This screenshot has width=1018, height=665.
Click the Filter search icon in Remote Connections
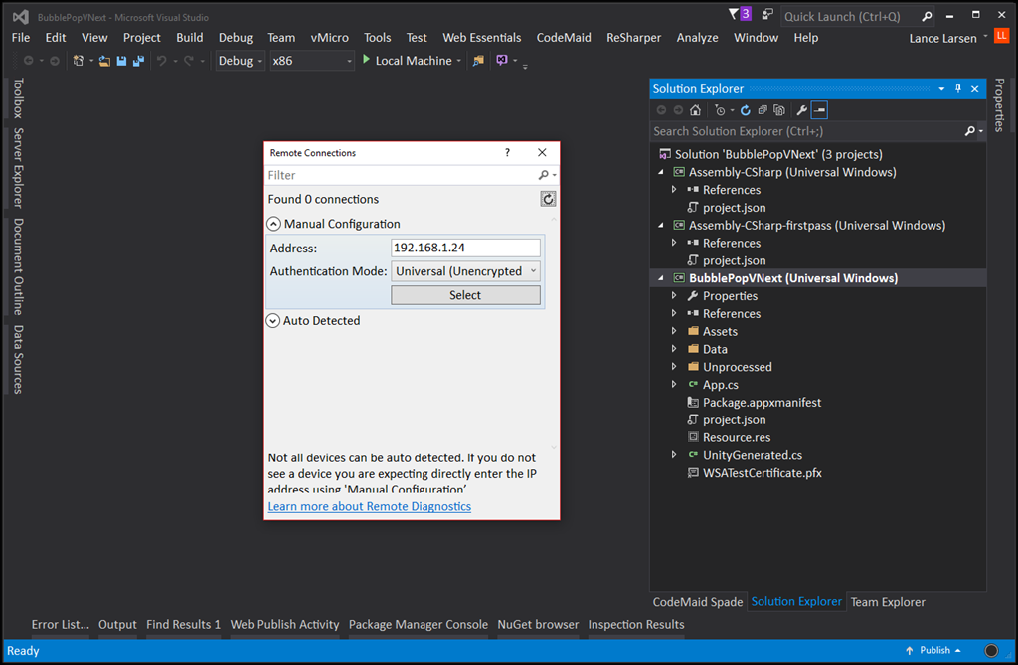pyautogui.click(x=544, y=175)
